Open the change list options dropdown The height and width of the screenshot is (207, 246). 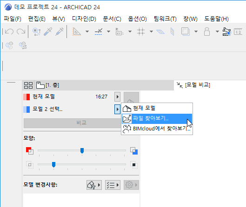pyautogui.click(x=113, y=185)
